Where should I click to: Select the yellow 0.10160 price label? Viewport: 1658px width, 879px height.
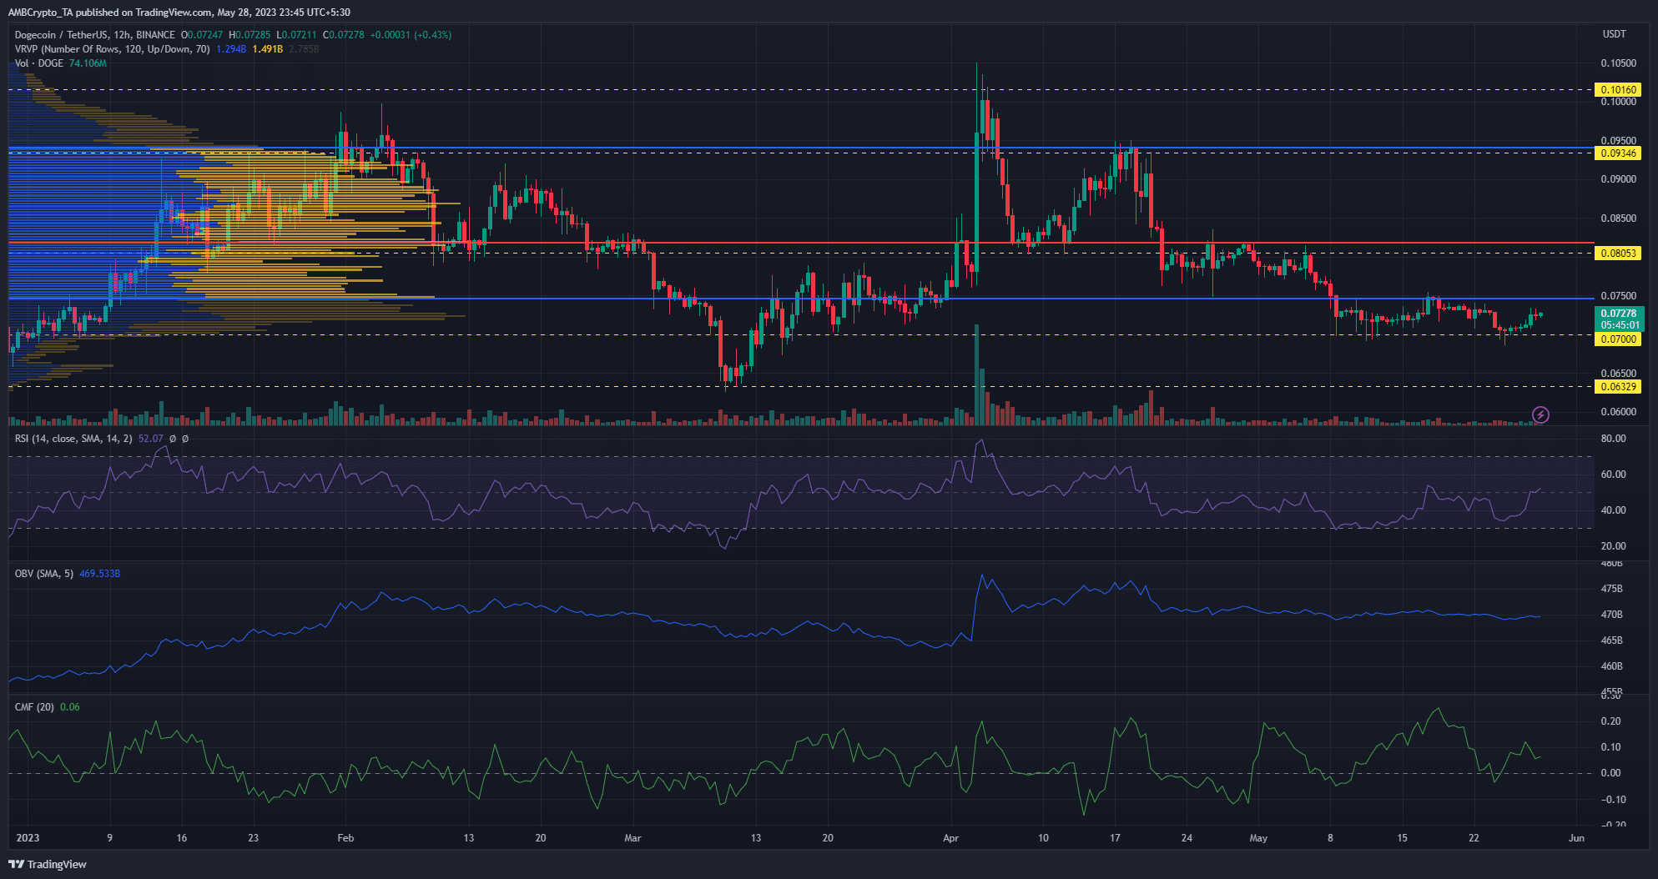coord(1617,89)
